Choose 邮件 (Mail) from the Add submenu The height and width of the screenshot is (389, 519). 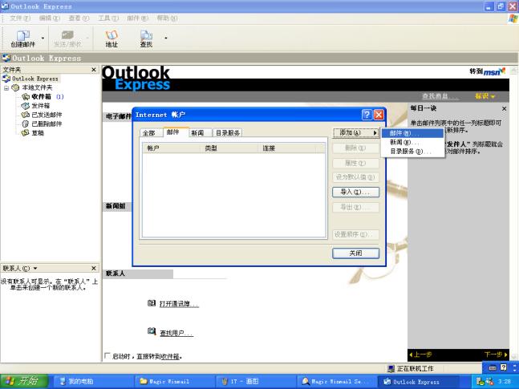(x=400, y=133)
